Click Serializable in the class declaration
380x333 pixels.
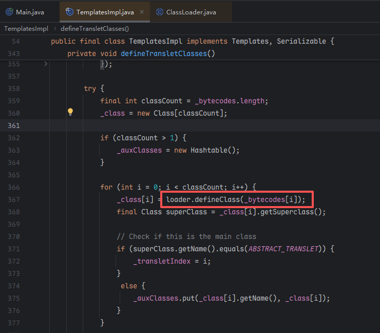[x=301, y=41]
